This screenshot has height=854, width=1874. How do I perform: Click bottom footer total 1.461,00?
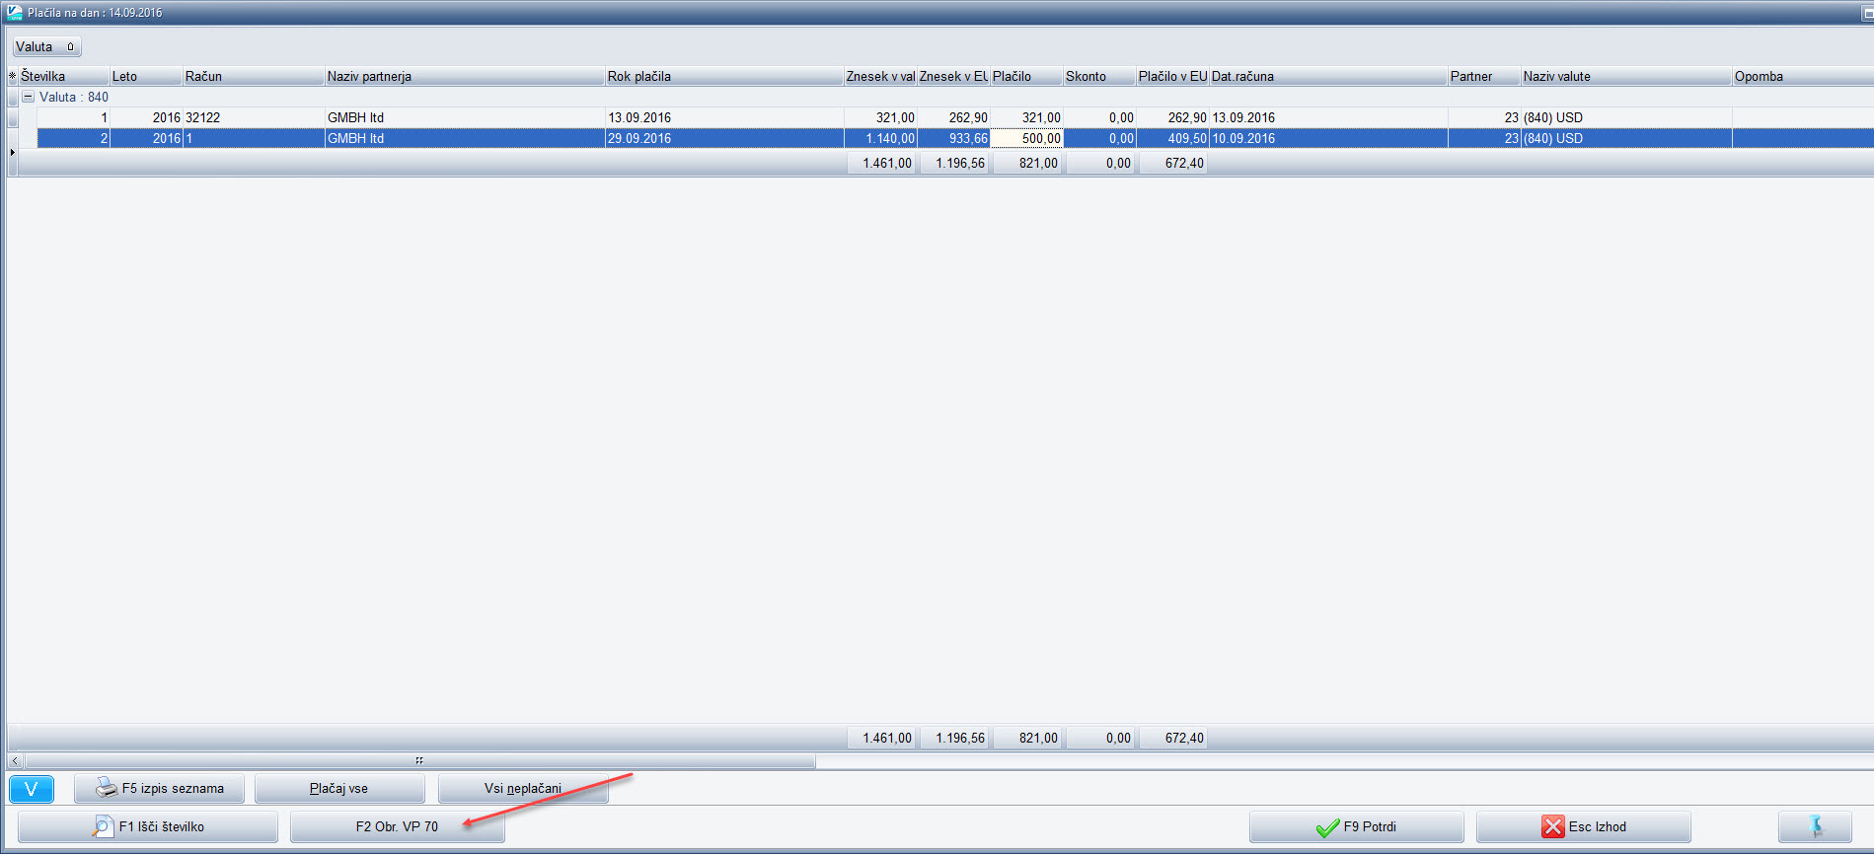pyautogui.click(x=881, y=738)
